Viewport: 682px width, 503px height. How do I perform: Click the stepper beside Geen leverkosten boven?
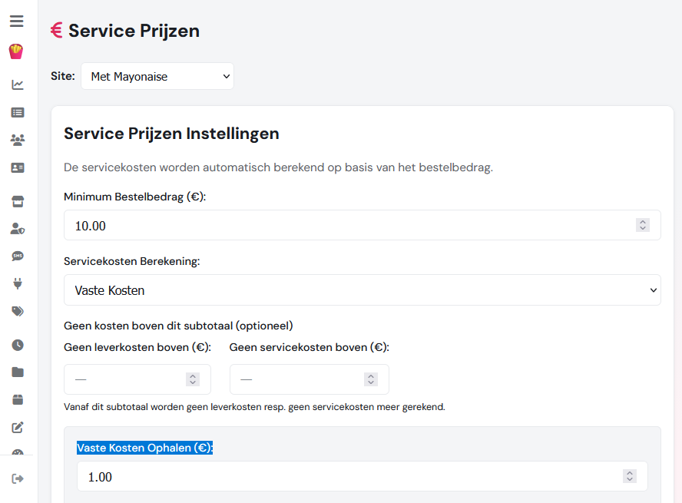(x=194, y=379)
